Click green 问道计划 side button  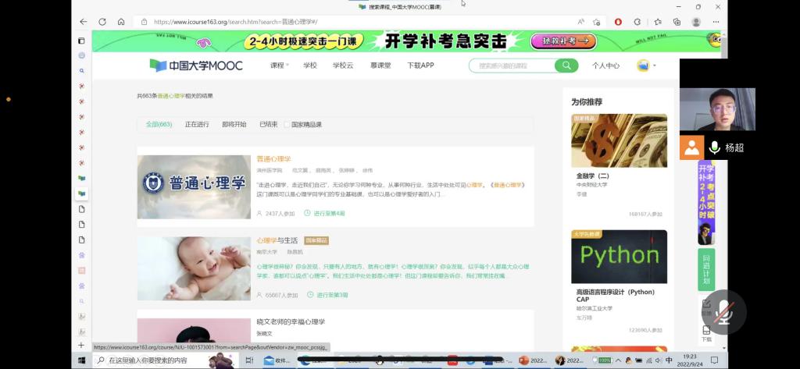[x=706, y=270]
